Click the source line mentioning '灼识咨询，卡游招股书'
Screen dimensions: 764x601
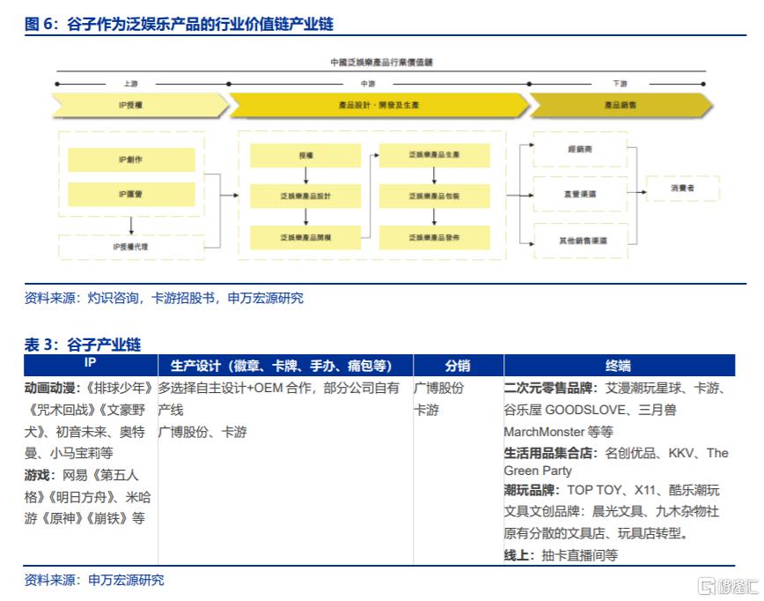pyautogui.click(x=164, y=298)
